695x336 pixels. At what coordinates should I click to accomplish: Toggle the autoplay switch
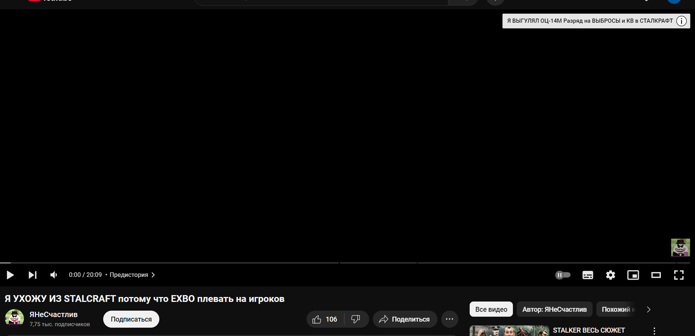[563, 275]
